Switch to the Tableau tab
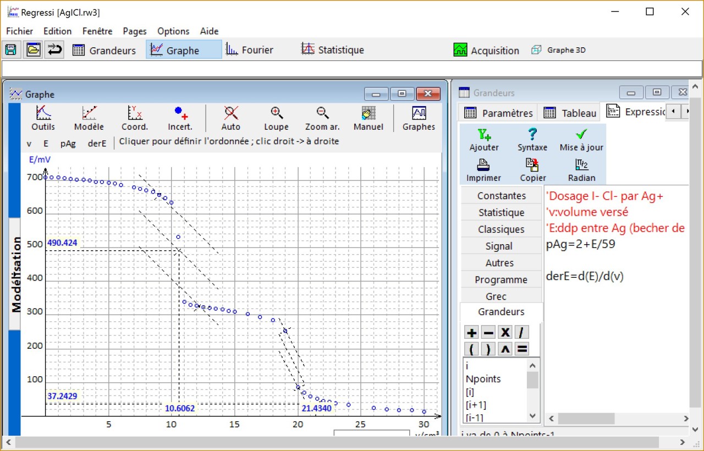Viewport: 704px width, 451px height. pos(570,113)
